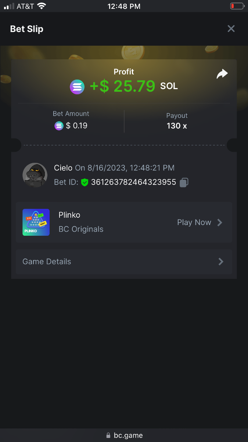Screen dimensions: 248x442
Task: Tap the Plinko game thumbnail
Action: tap(36, 222)
